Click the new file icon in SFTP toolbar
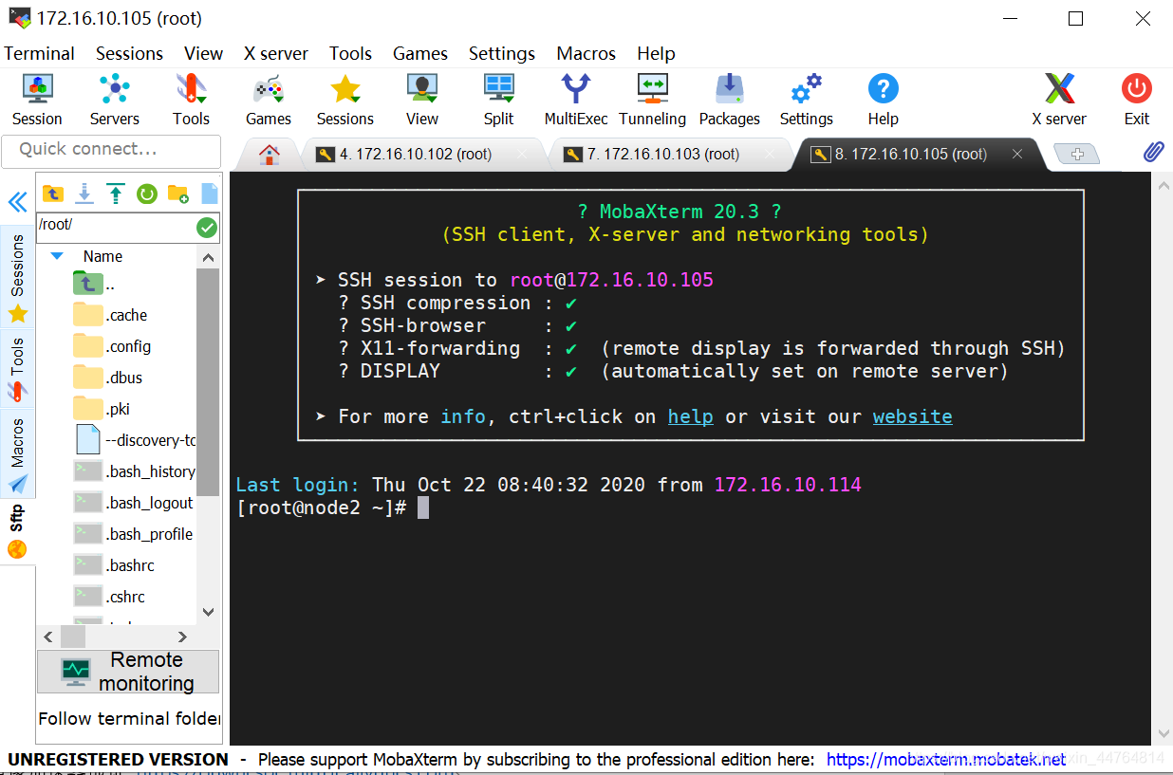Viewport: 1173px width, 775px height. tap(209, 194)
